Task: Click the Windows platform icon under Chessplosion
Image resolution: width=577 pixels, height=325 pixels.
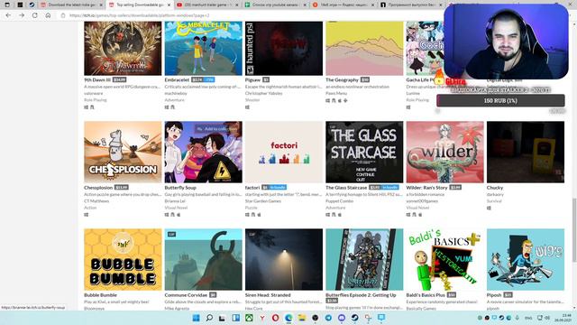Action: (x=87, y=215)
